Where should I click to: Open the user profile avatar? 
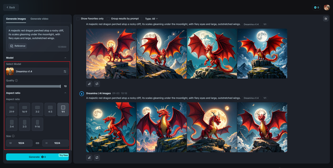point(327,8)
